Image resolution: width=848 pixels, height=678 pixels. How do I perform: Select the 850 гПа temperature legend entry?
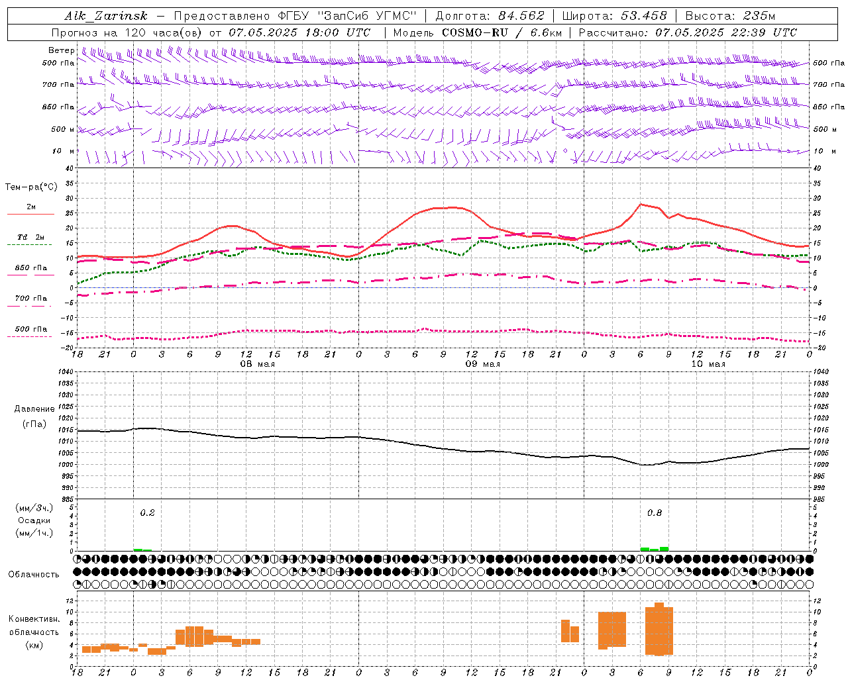[30, 268]
